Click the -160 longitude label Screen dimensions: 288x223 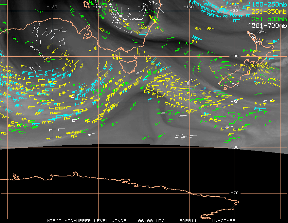189,7
